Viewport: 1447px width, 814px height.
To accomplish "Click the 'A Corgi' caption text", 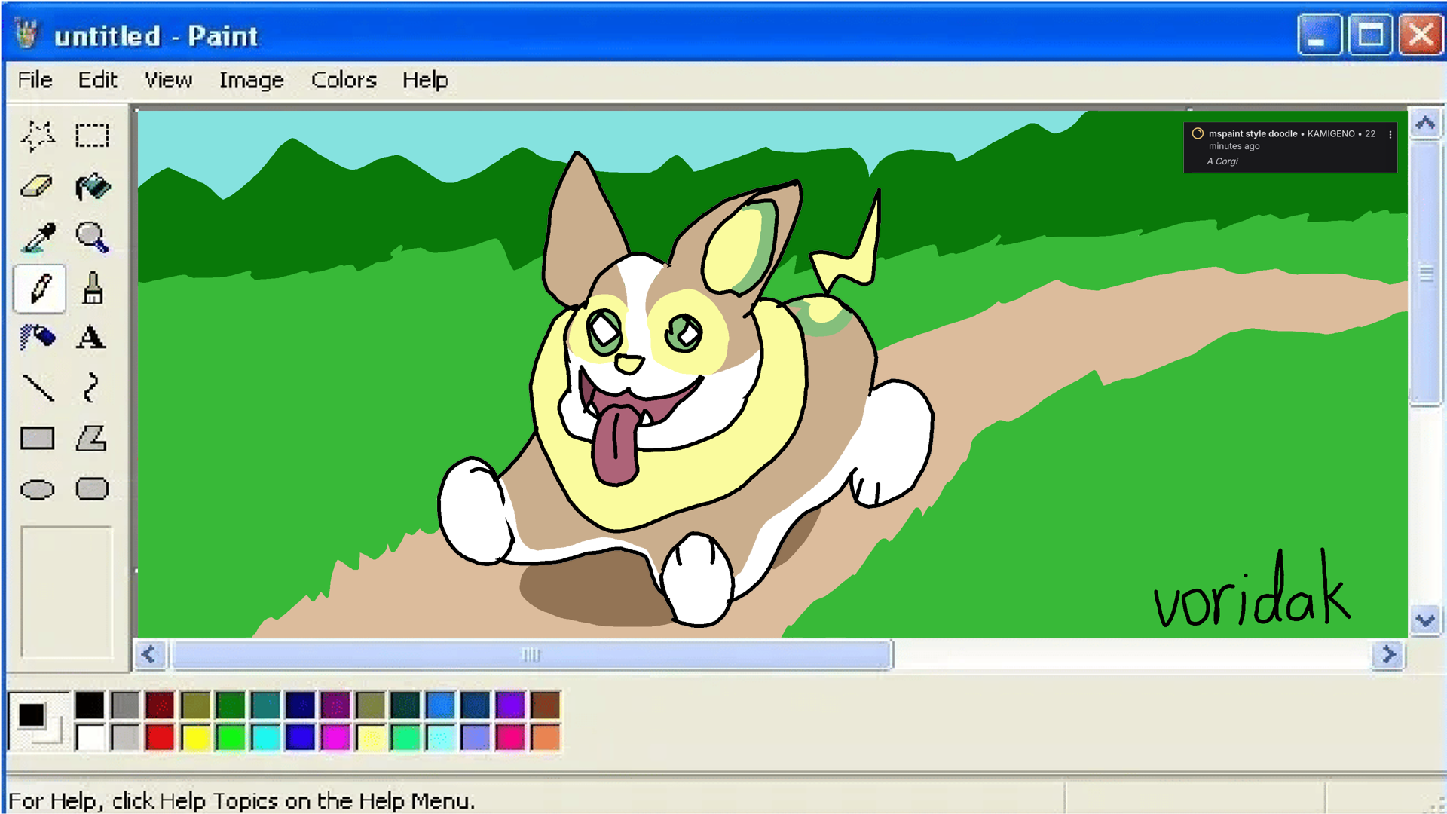I will tap(1222, 161).
